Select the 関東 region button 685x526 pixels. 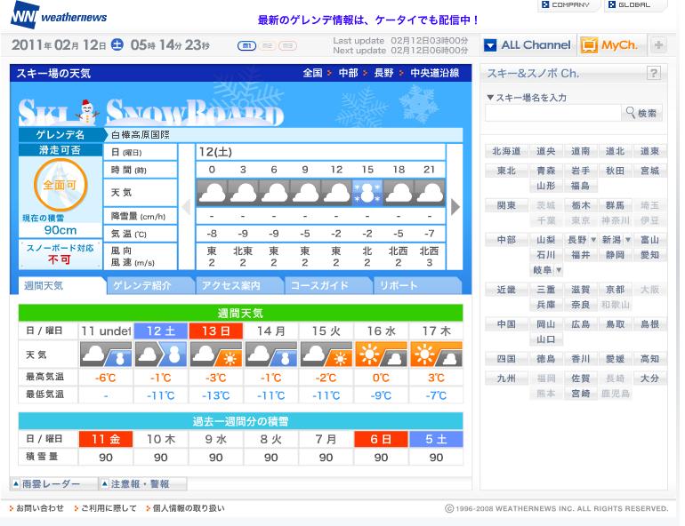[x=506, y=205]
